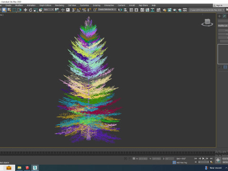Switch to Create command panel tab
228x171 pixels.
click(x=219, y=16)
